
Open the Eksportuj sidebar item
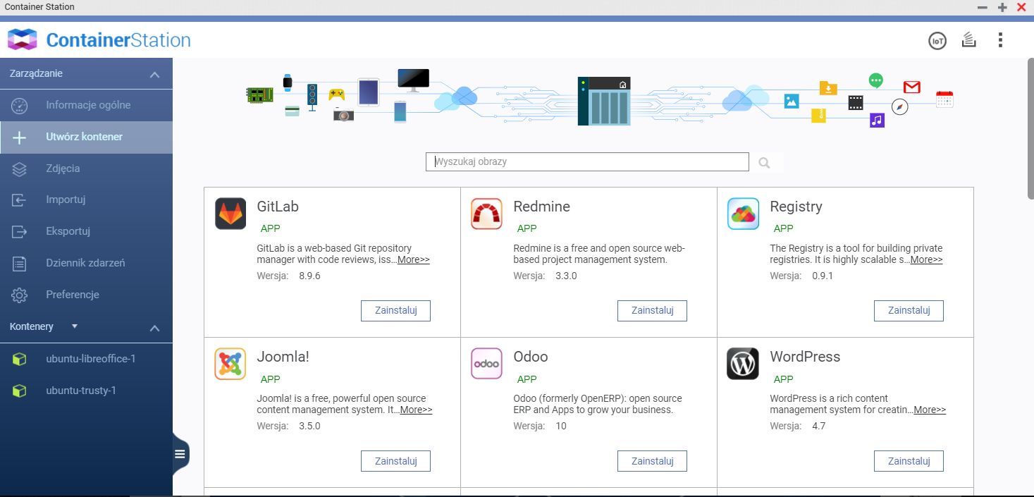tap(86, 231)
